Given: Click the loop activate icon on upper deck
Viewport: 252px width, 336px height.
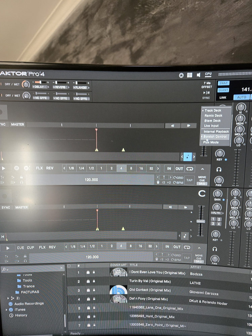Looking at the screenshot, I should point(190,169).
